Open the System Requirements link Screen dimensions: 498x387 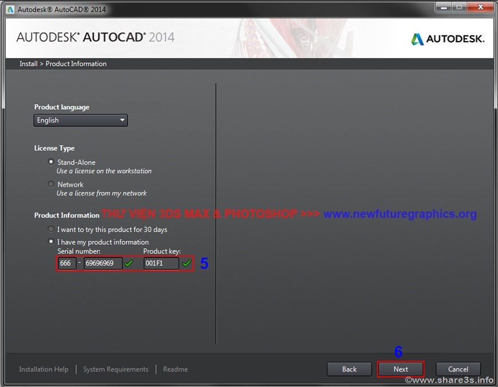tap(116, 369)
